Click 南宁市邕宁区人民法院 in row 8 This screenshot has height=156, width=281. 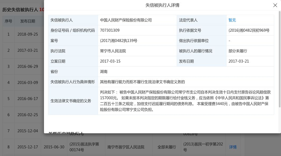[x=126, y=147]
